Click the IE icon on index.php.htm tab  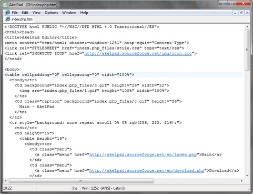pos(8,19)
